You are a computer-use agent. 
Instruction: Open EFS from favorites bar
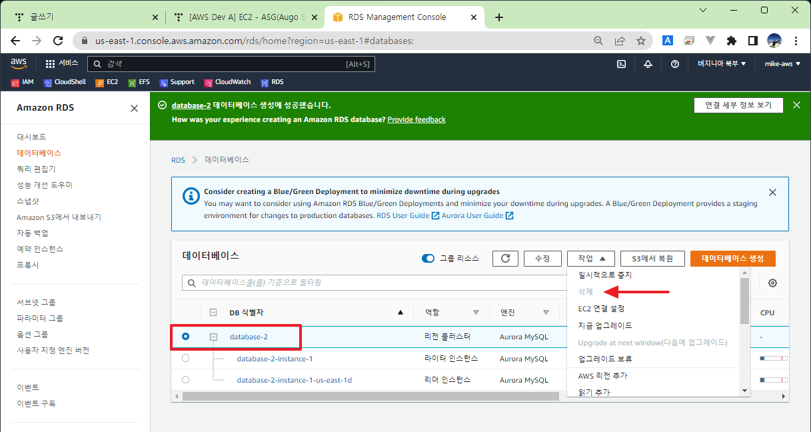pos(139,82)
